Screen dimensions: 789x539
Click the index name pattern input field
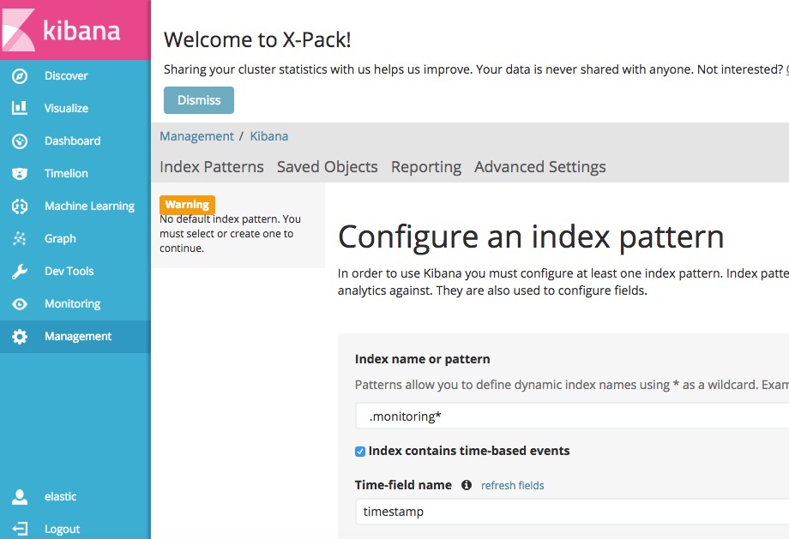pos(572,416)
